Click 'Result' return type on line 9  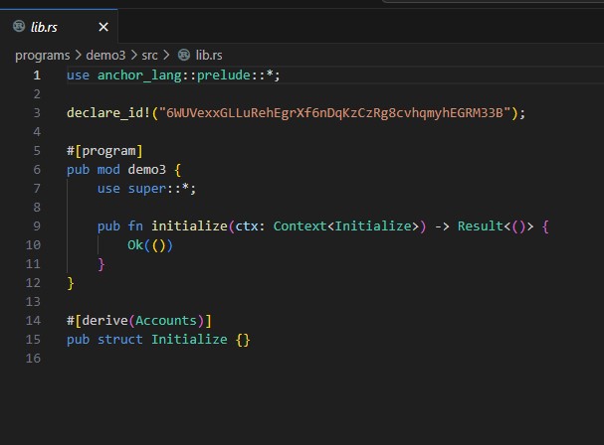tap(481, 226)
